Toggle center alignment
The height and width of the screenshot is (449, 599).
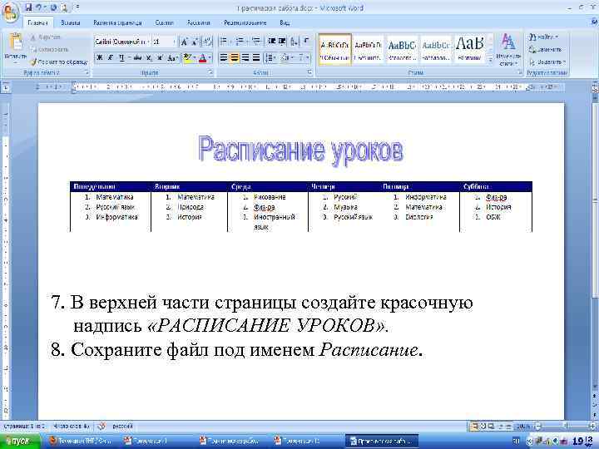235,57
